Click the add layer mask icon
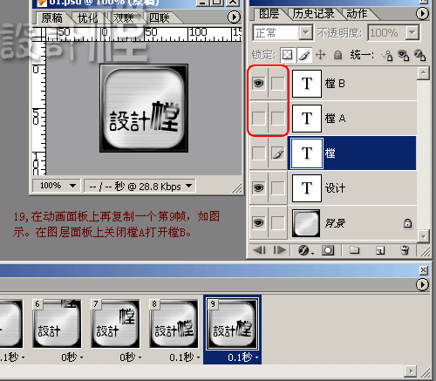 pos(328,250)
